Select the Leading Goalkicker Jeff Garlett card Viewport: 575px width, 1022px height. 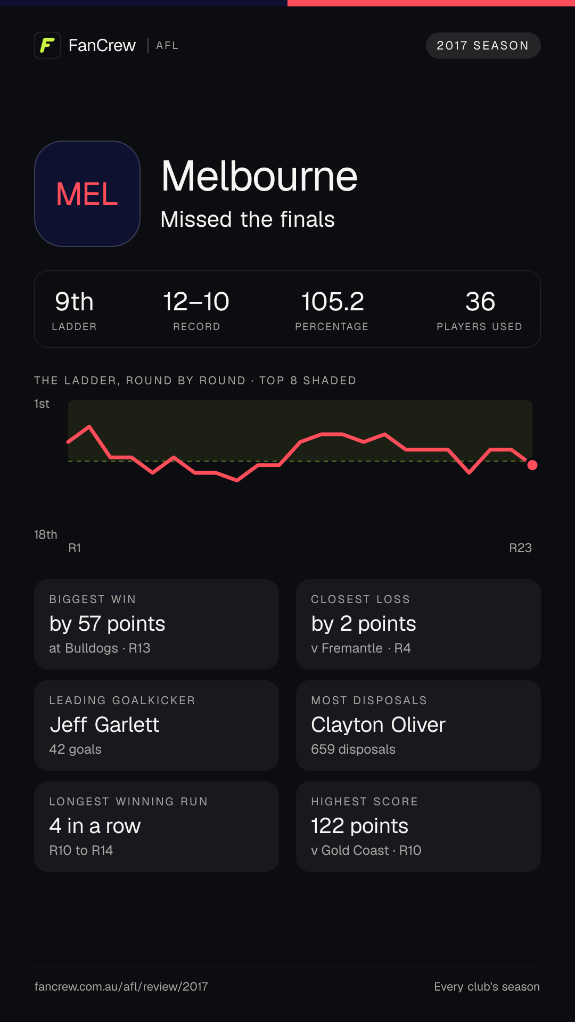(157, 726)
